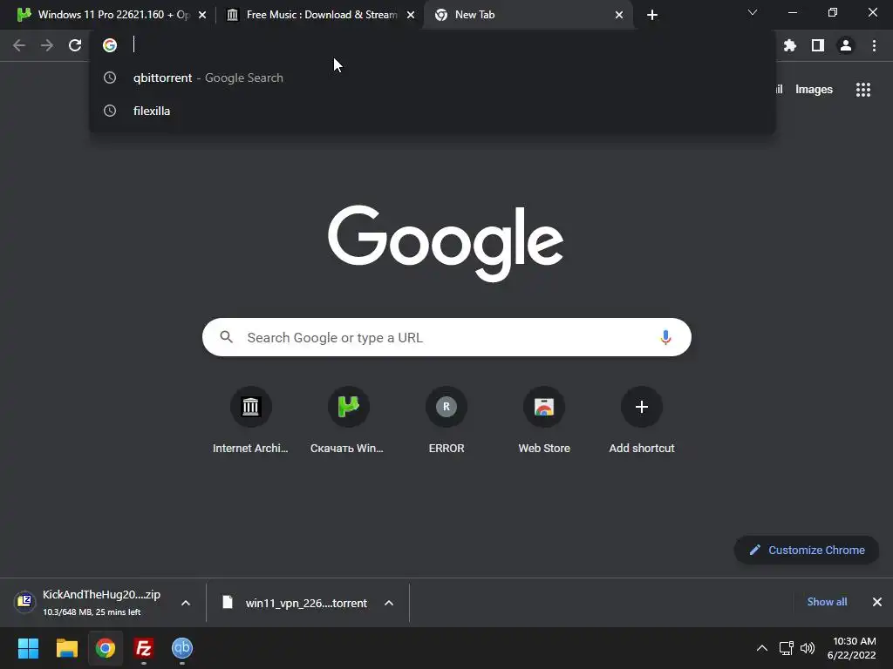This screenshot has width=893, height=669.
Task: Click the win11_vpn torrent file icon
Action: coord(228,603)
